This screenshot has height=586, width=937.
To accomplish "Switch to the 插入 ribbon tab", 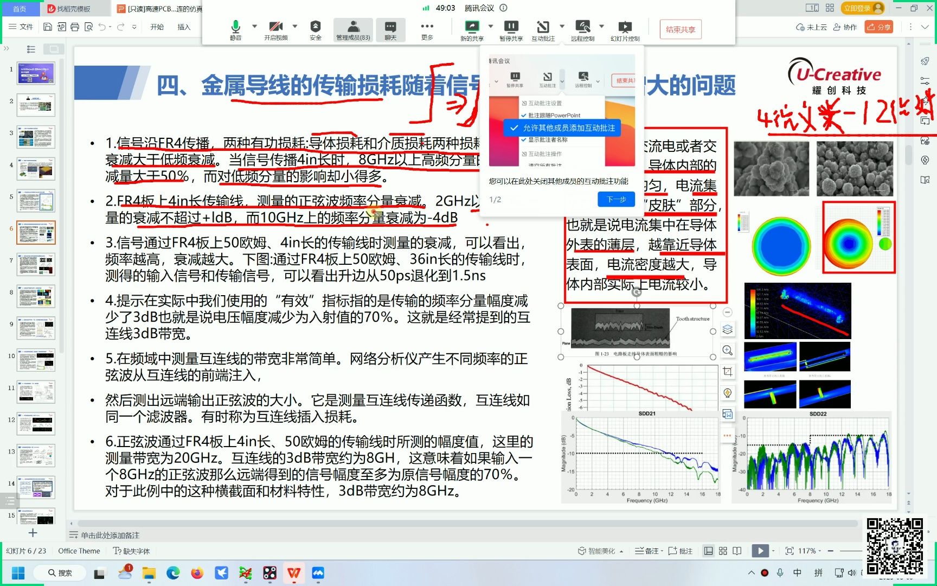I will click(x=184, y=26).
